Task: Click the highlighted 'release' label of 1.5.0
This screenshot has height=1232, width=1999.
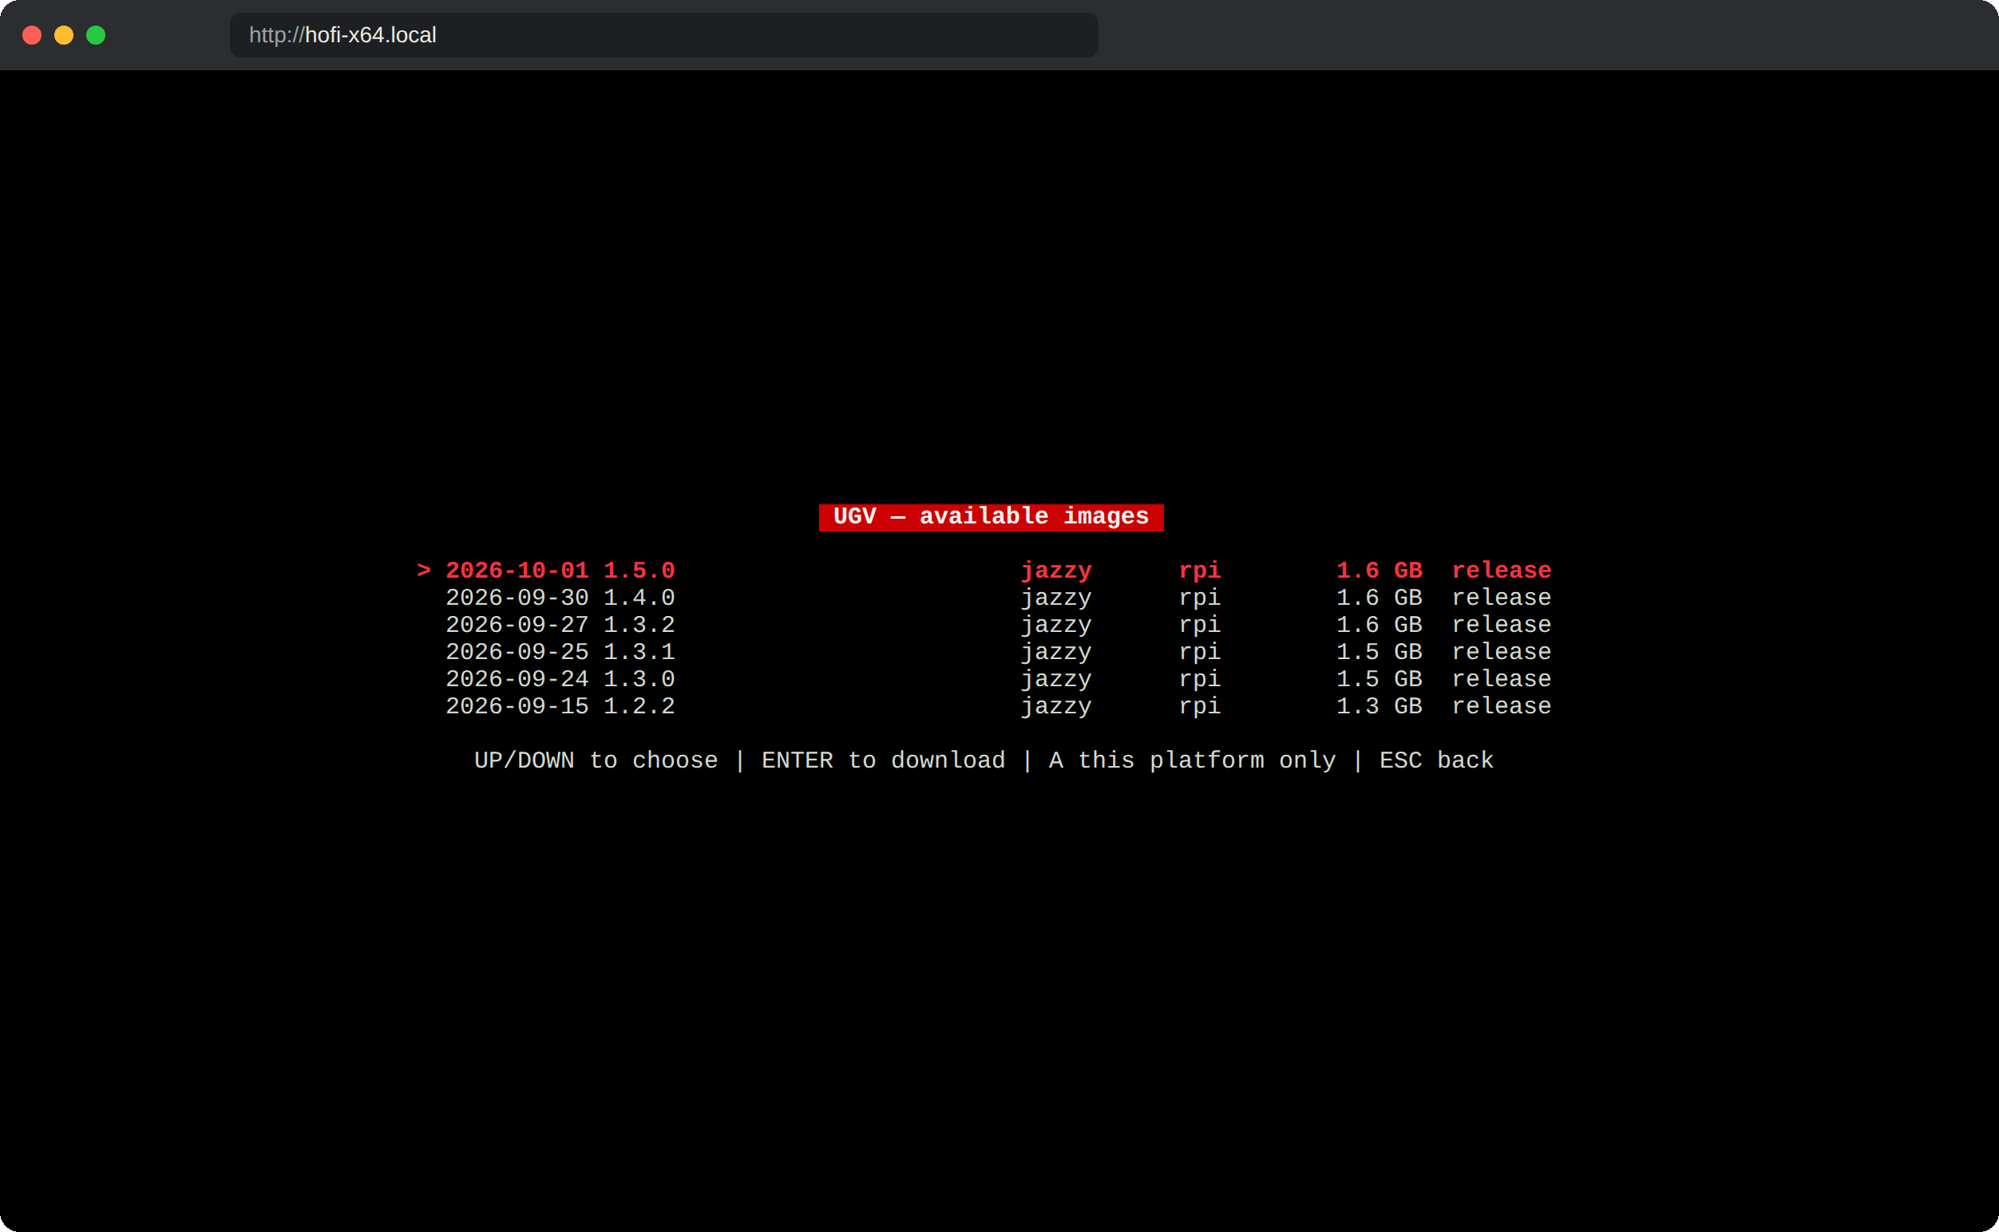Action: click(1502, 571)
